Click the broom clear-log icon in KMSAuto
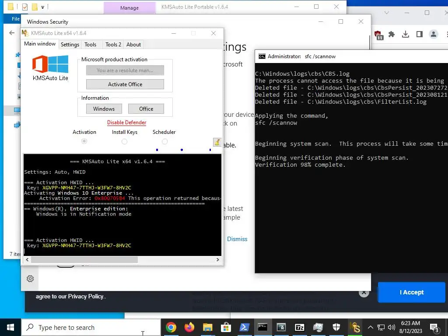Viewport: 448px width, 336px height. coord(217,142)
